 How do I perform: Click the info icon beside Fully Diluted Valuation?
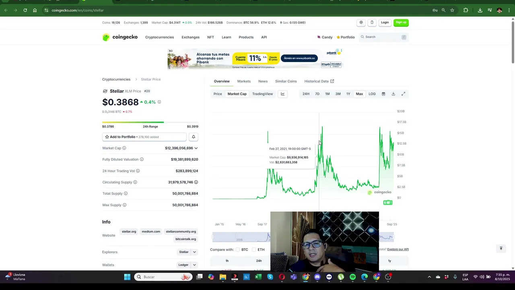[x=142, y=159]
